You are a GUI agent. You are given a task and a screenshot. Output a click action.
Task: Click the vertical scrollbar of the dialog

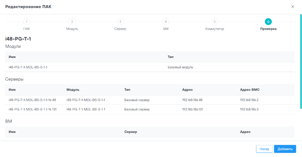point(301,59)
